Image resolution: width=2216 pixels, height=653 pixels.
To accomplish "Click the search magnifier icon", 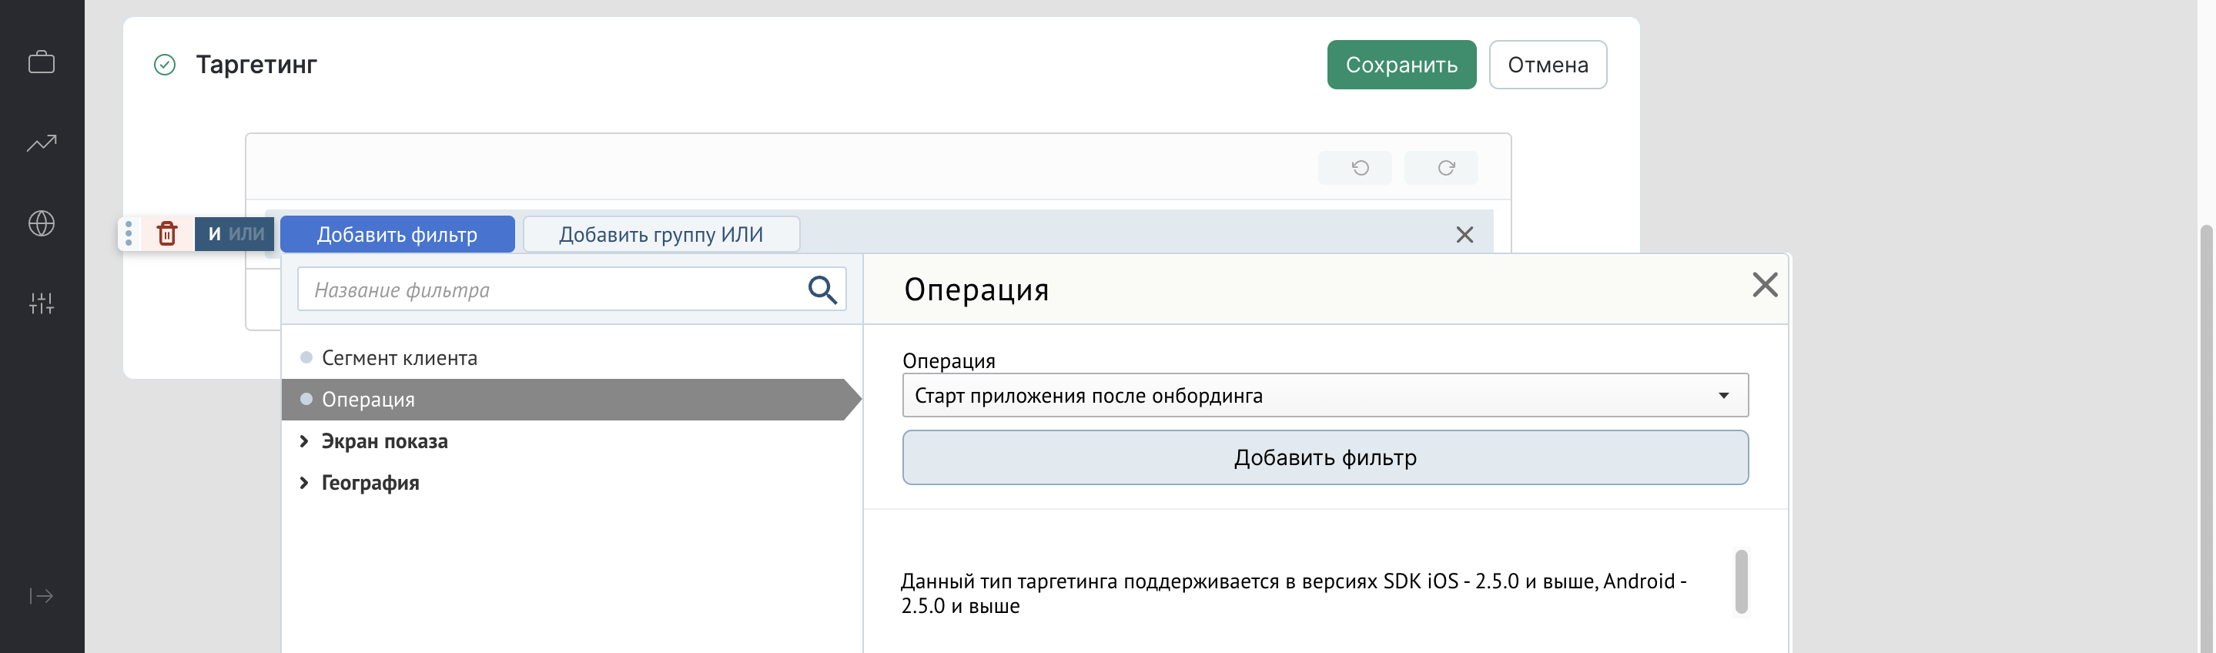I will pos(822,290).
